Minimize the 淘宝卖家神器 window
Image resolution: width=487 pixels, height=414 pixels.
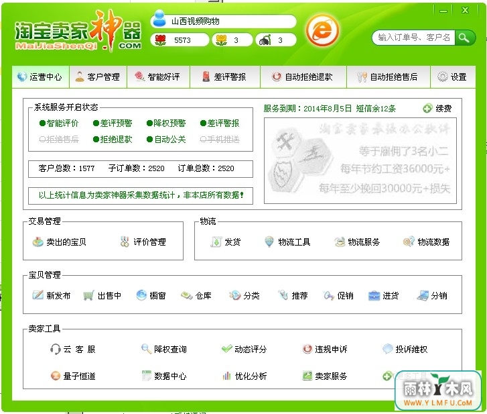click(x=443, y=11)
